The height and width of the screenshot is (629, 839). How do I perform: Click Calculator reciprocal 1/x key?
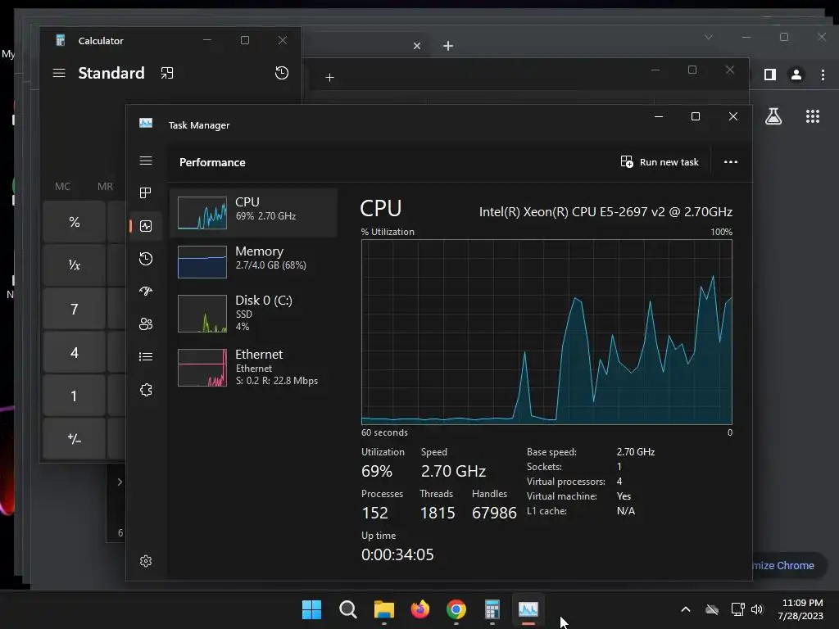click(x=75, y=265)
